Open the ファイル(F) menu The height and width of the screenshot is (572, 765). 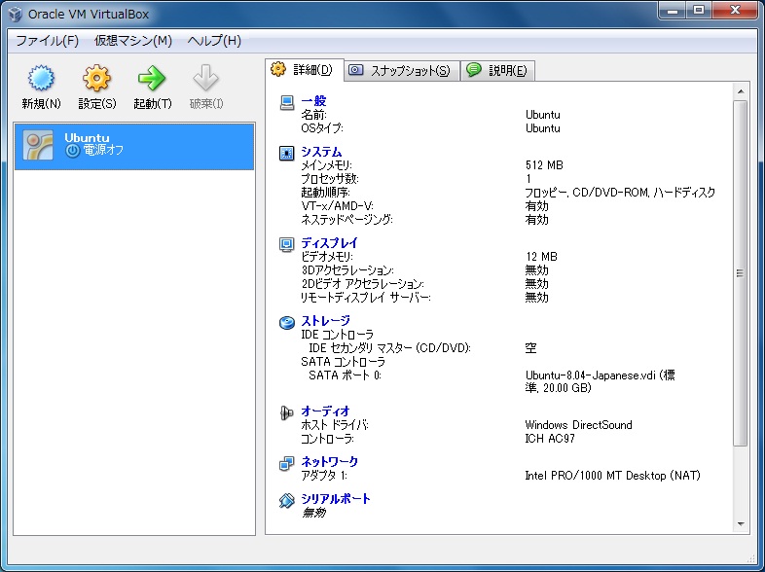tap(48, 41)
